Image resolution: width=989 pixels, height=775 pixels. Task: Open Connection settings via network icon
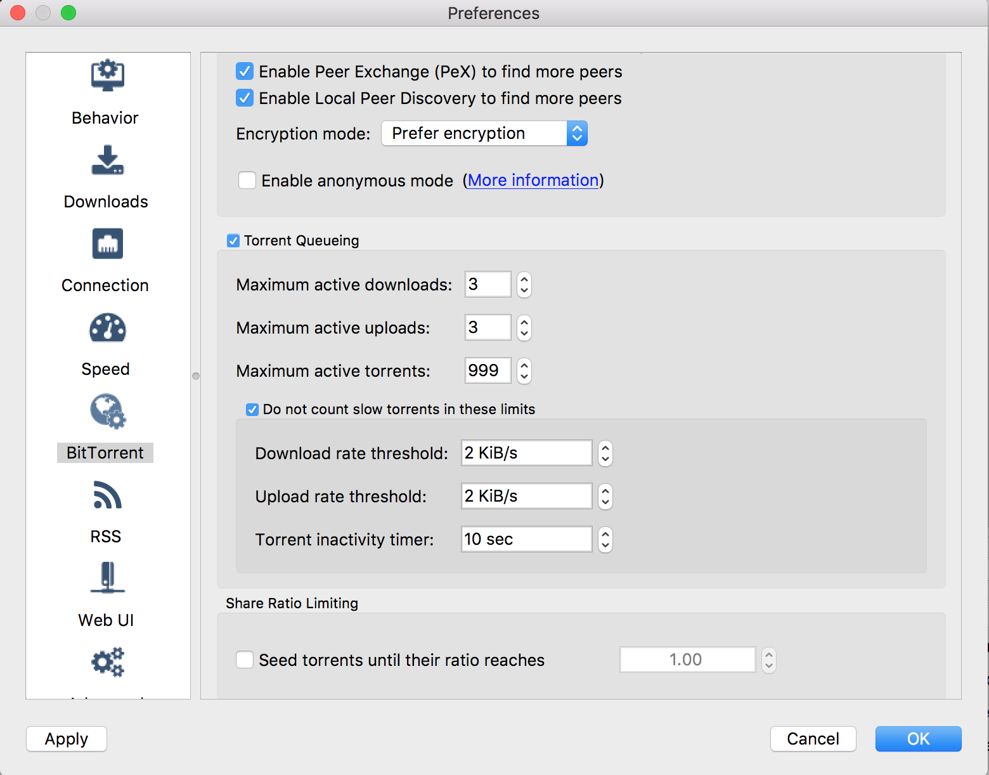coord(107,244)
